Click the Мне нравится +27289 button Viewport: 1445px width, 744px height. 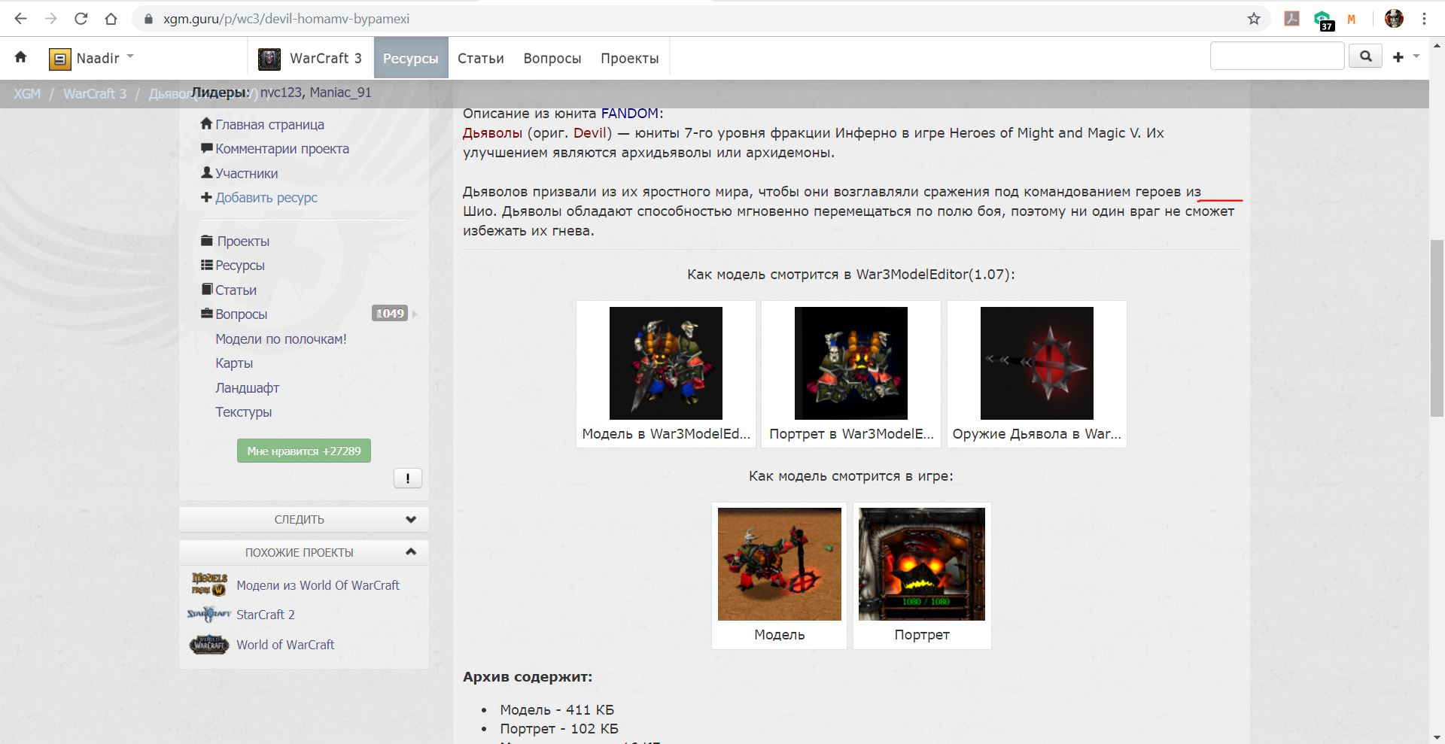[304, 451]
